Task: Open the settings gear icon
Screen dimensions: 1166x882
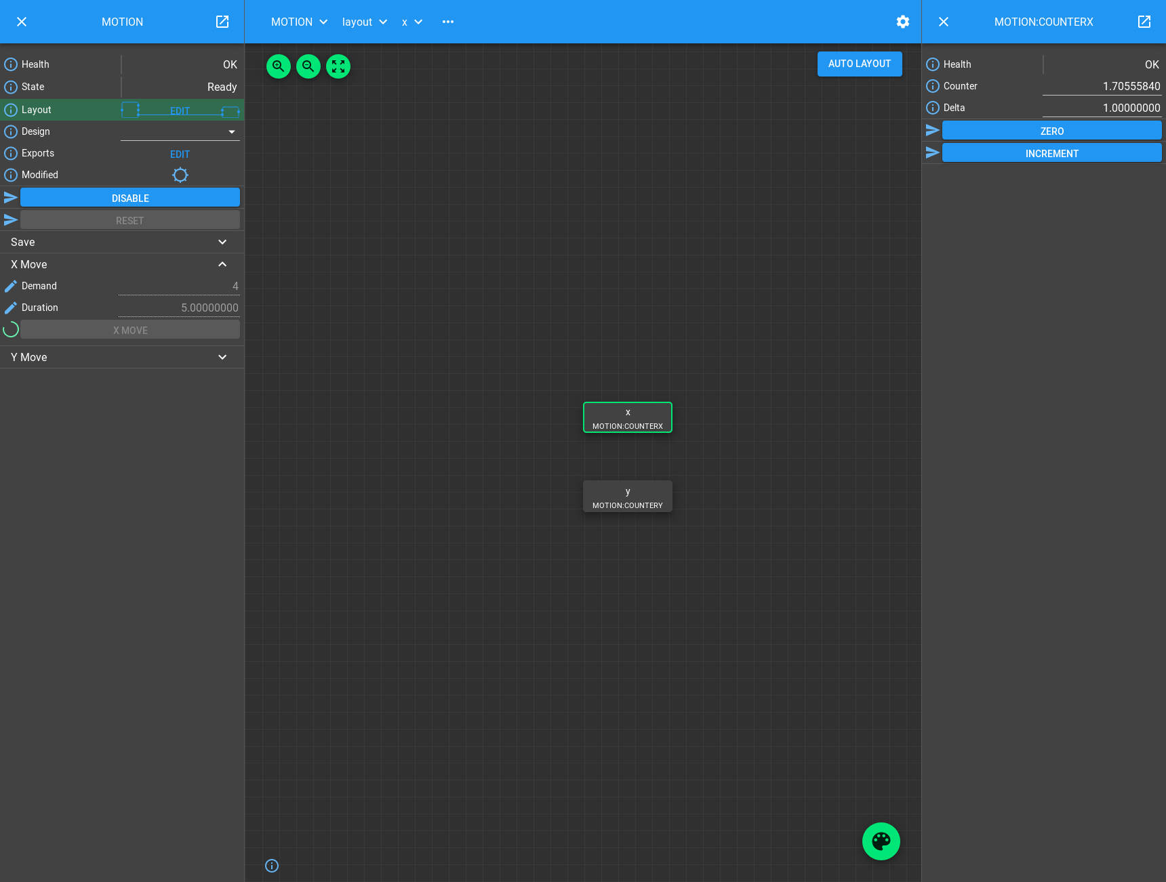Action: click(903, 22)
